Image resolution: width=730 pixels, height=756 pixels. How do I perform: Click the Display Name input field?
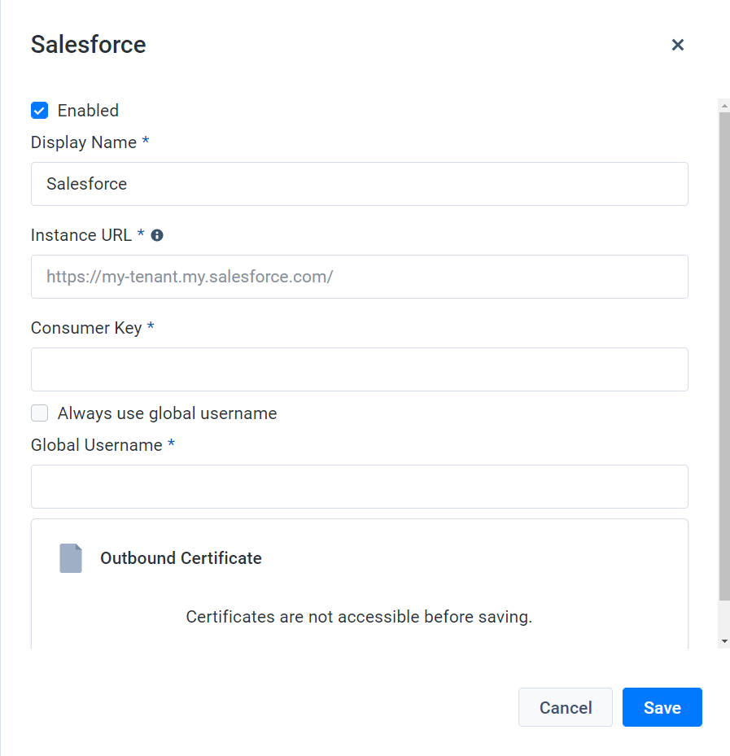click(x=359, y=184)
